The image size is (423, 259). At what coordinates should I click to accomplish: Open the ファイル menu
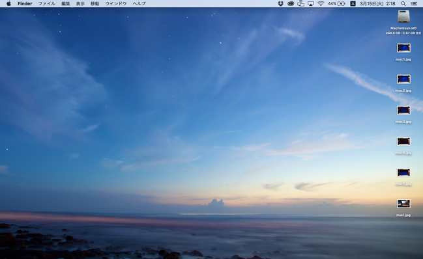pos(47,3)
